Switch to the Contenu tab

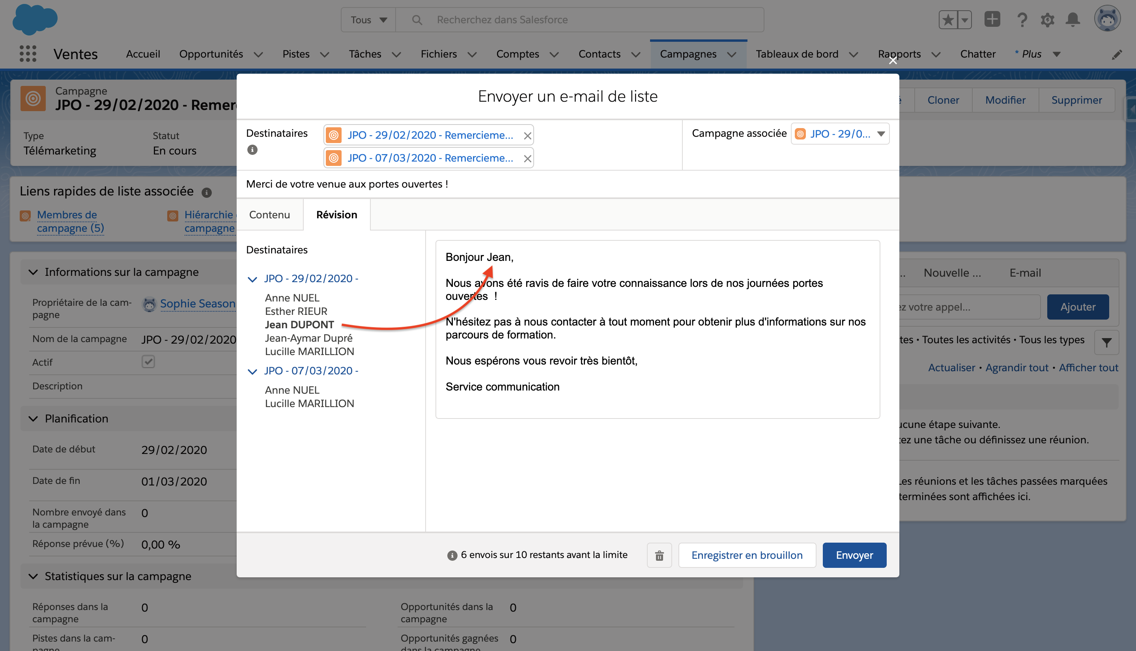coord(269,215)
